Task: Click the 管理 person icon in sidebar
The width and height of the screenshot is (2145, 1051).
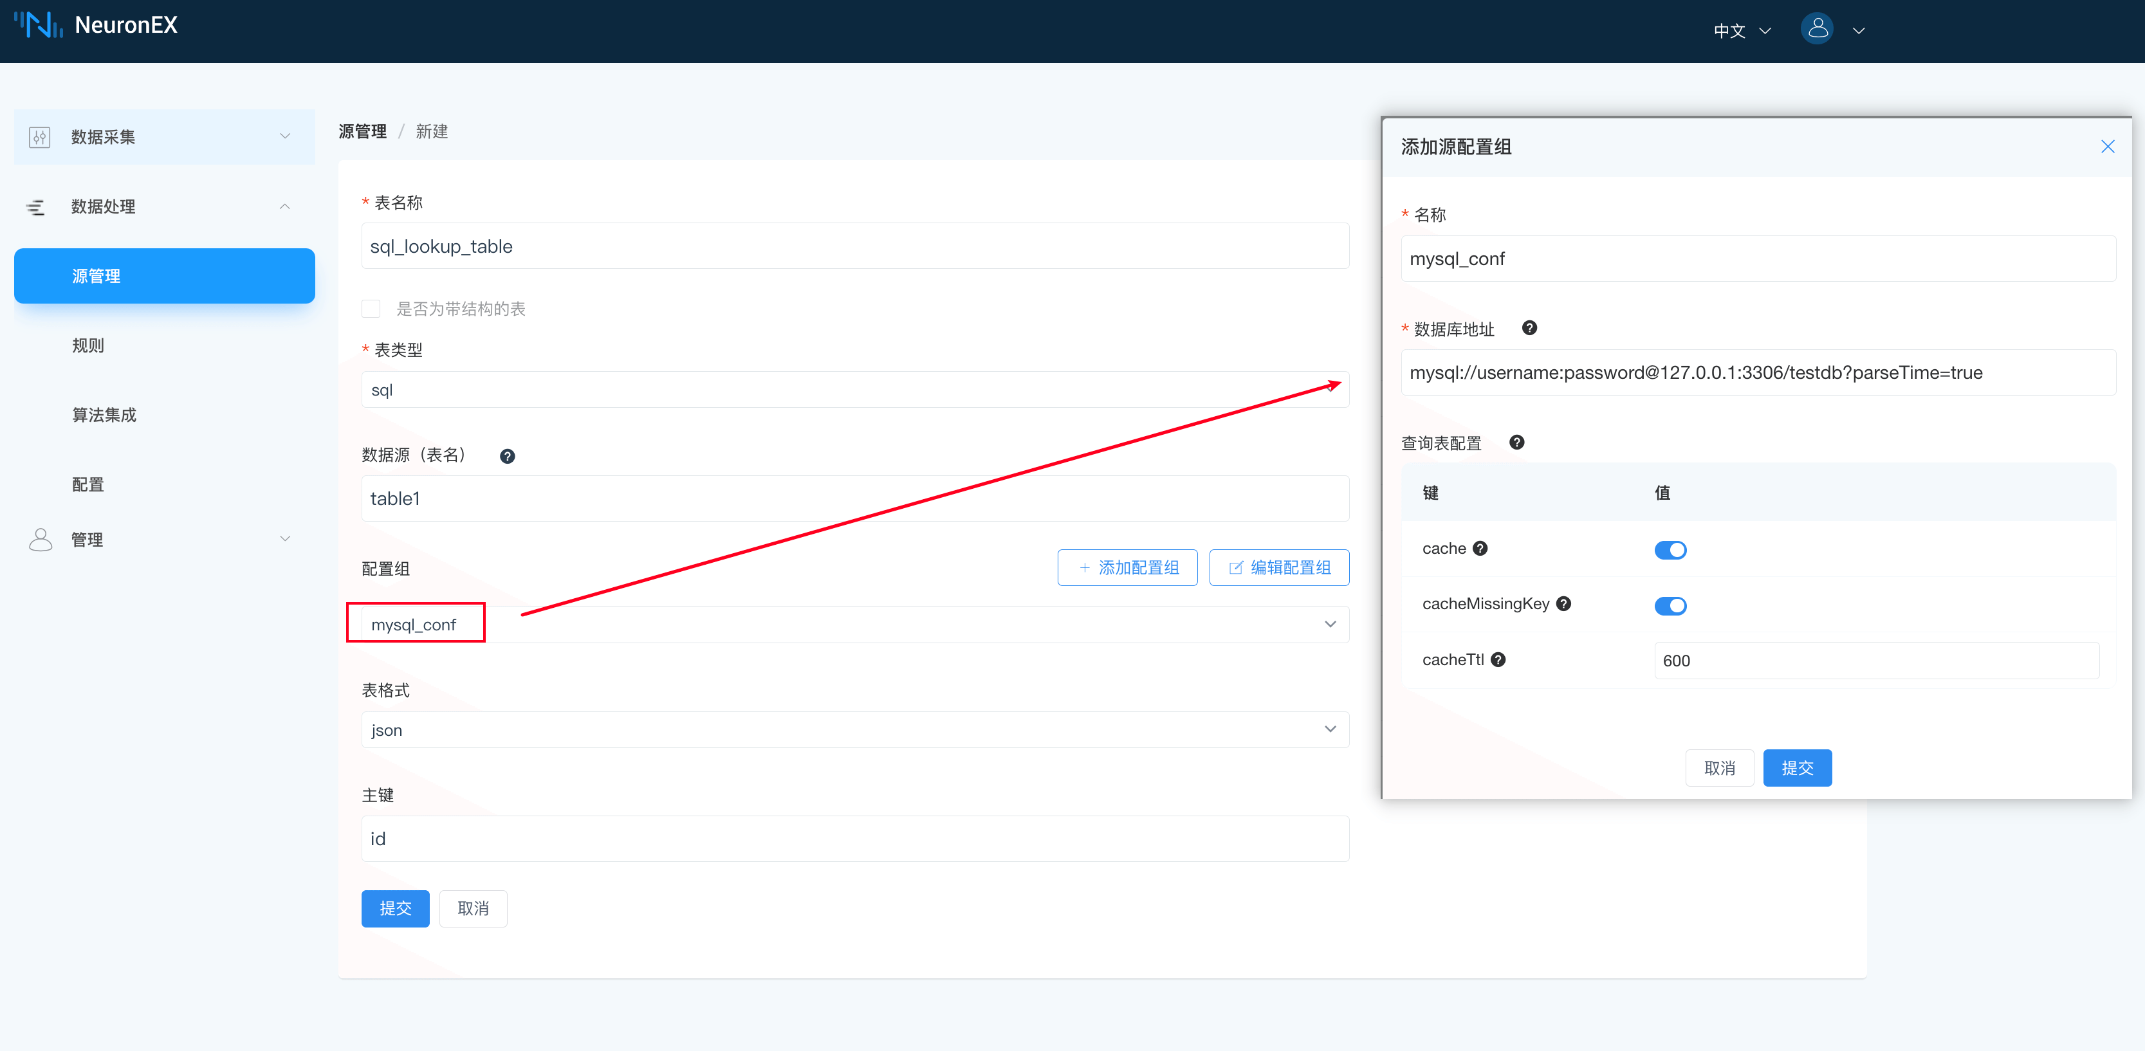Action: coord(39,538)
